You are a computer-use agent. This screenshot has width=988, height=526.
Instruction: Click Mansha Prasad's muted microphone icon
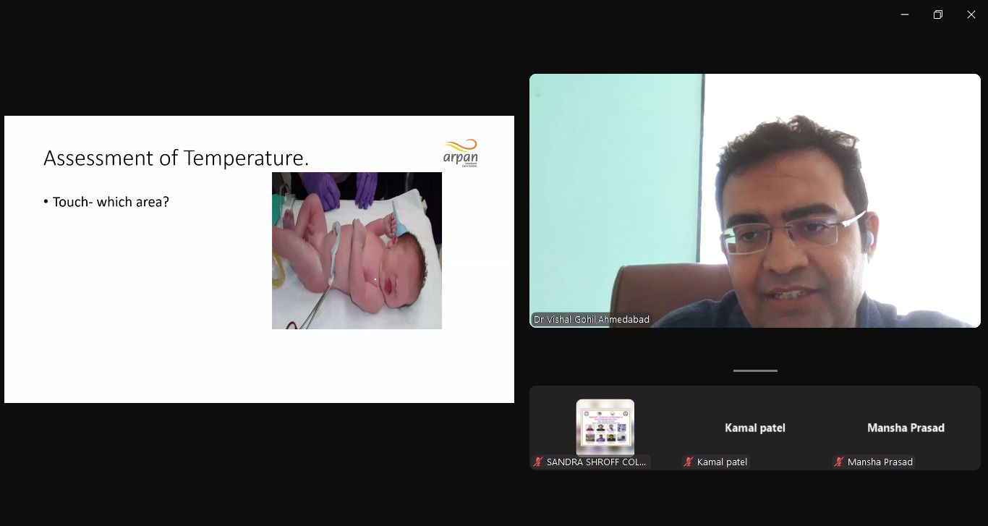(839, 462)
